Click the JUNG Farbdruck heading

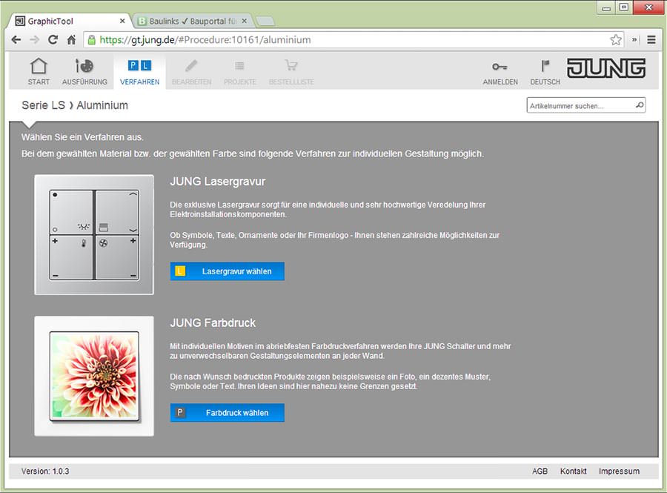point(213,322)
